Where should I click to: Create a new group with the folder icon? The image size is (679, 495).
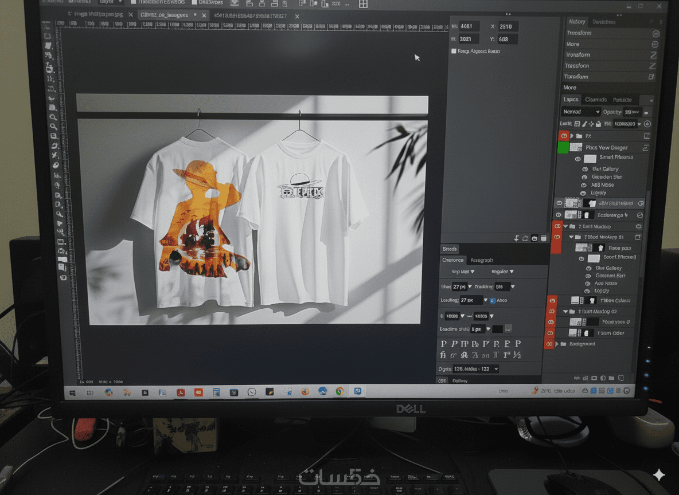(611, 378)
